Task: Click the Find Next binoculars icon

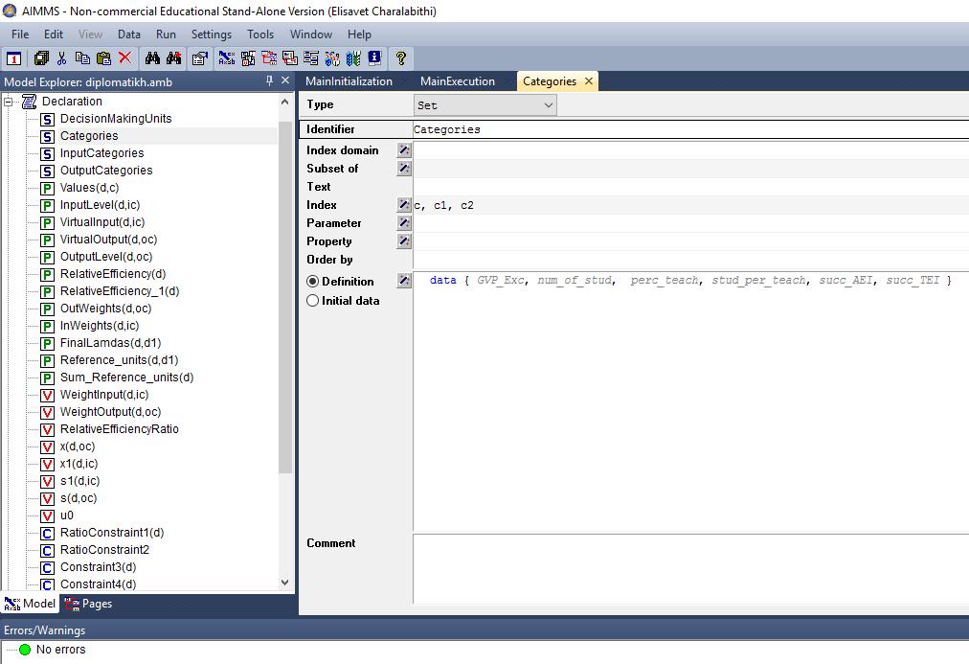Action: [x=174, y=58]
